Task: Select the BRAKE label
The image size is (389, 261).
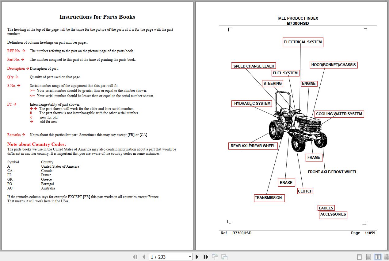Action: (286, 182)
